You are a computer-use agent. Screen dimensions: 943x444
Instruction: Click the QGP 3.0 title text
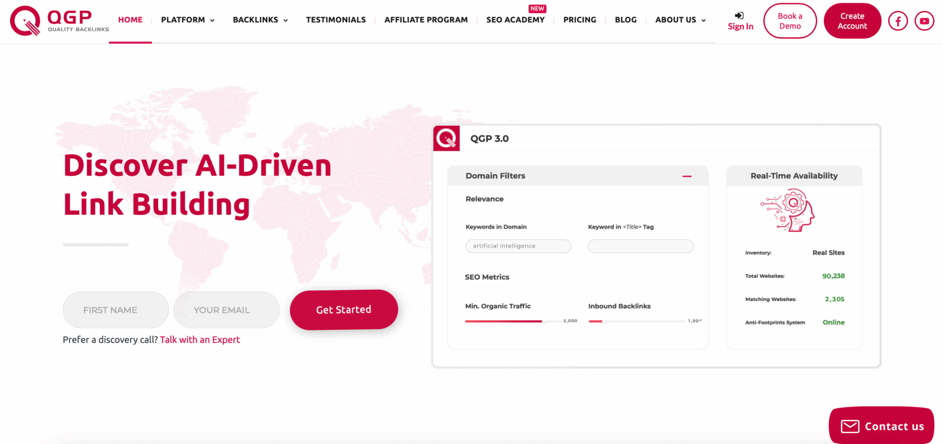click(x=490, y=139)
